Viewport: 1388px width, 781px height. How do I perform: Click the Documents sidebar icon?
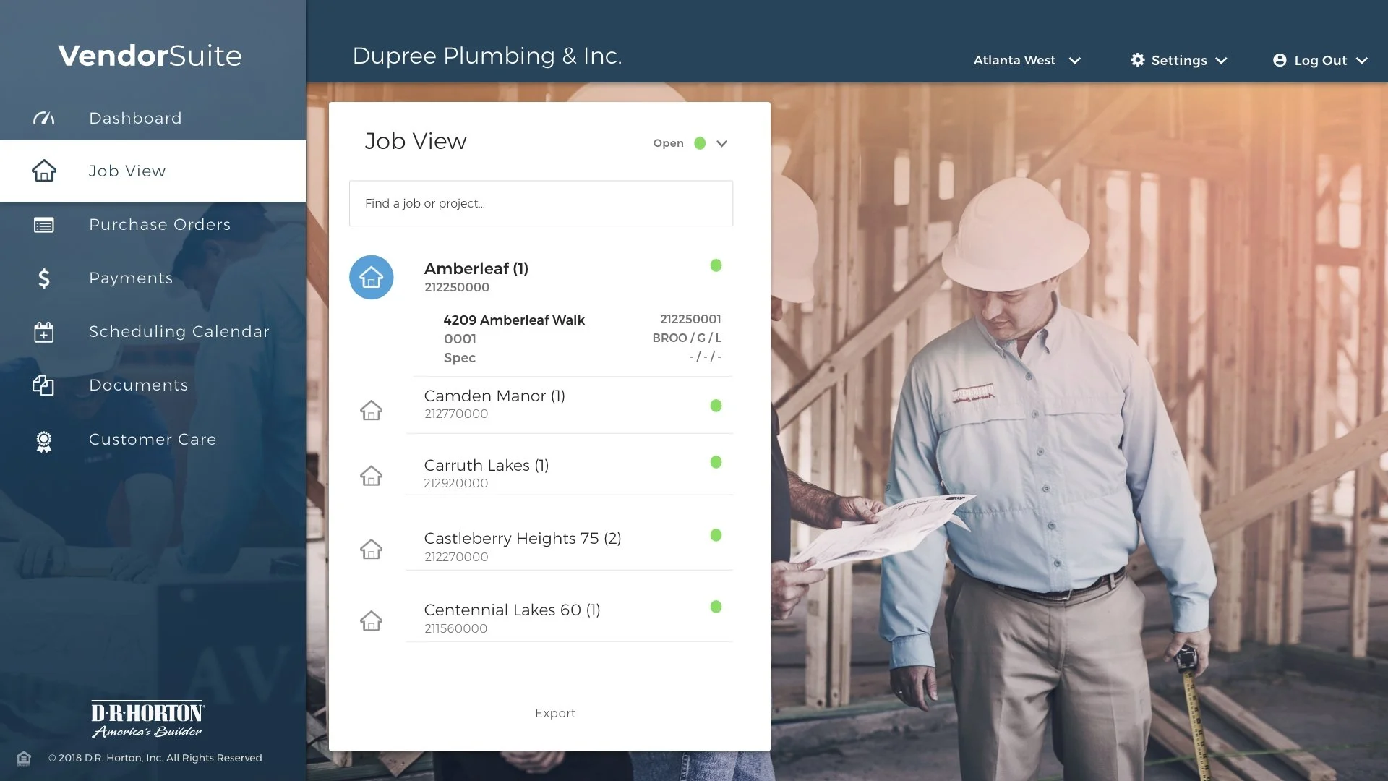(x=43, y=385)
